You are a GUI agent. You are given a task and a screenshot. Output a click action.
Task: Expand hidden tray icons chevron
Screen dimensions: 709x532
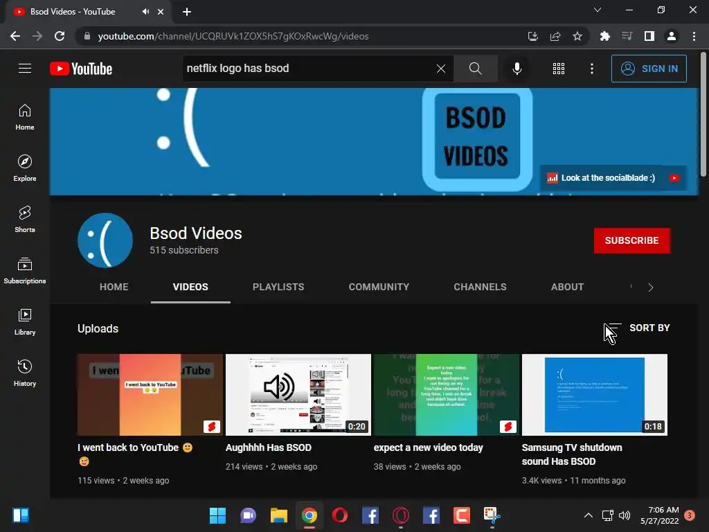click(589, 515)
